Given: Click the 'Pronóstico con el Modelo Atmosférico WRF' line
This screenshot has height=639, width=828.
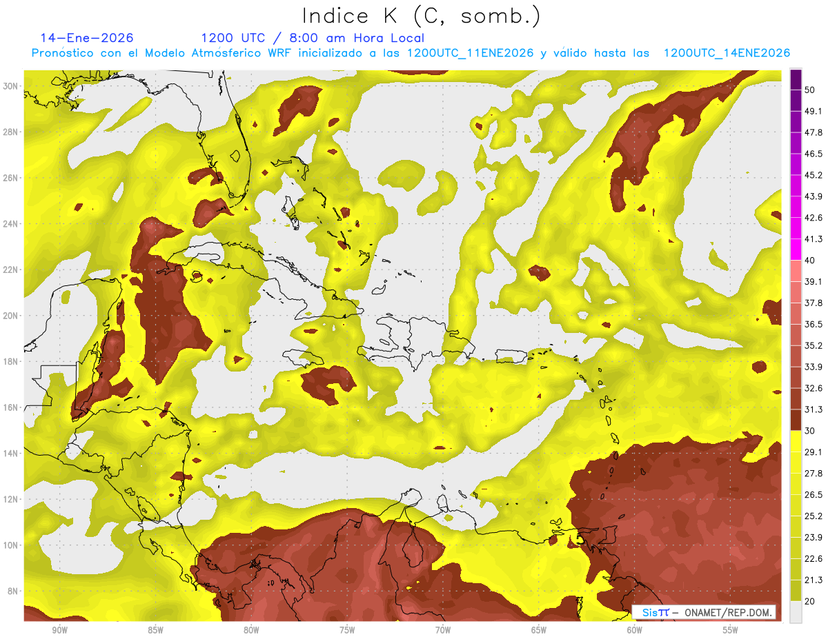Looking at the screenshot, I should [x=411, y=53].
